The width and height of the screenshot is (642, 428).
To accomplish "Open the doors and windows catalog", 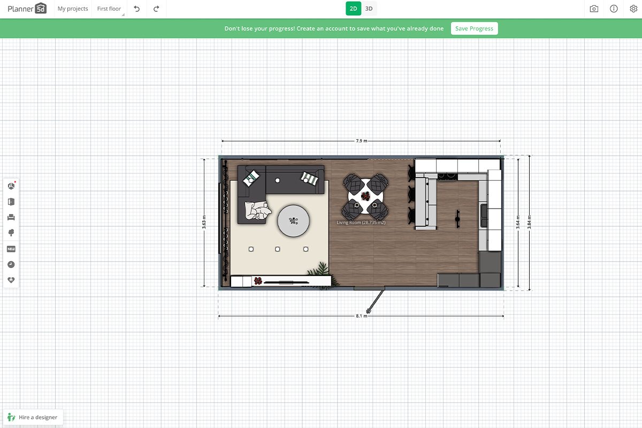I will 11,202.
